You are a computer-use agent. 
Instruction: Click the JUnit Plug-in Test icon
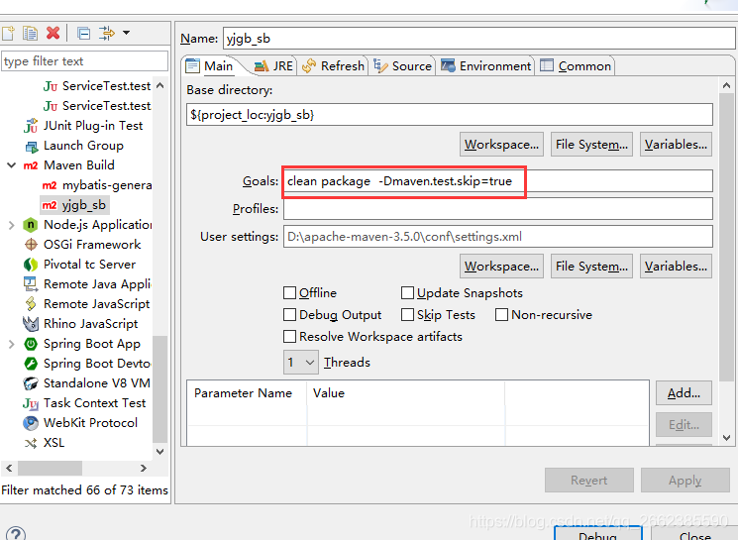[x=31, y=126]
